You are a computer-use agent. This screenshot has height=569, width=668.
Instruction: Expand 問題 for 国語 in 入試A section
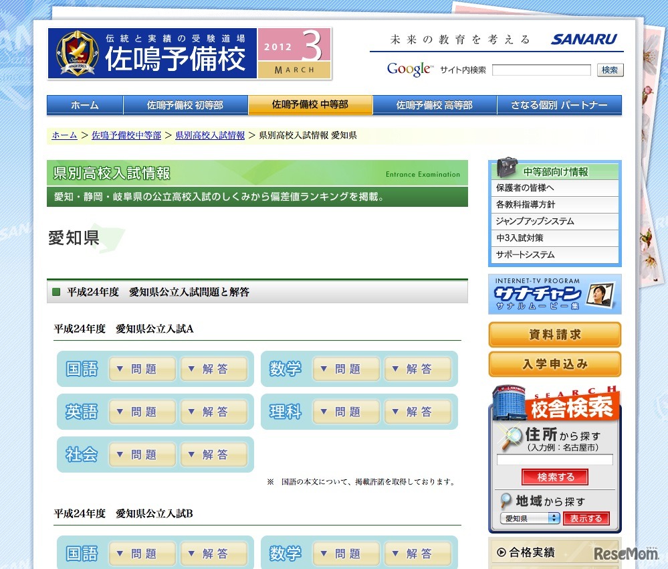pos(142,368)
